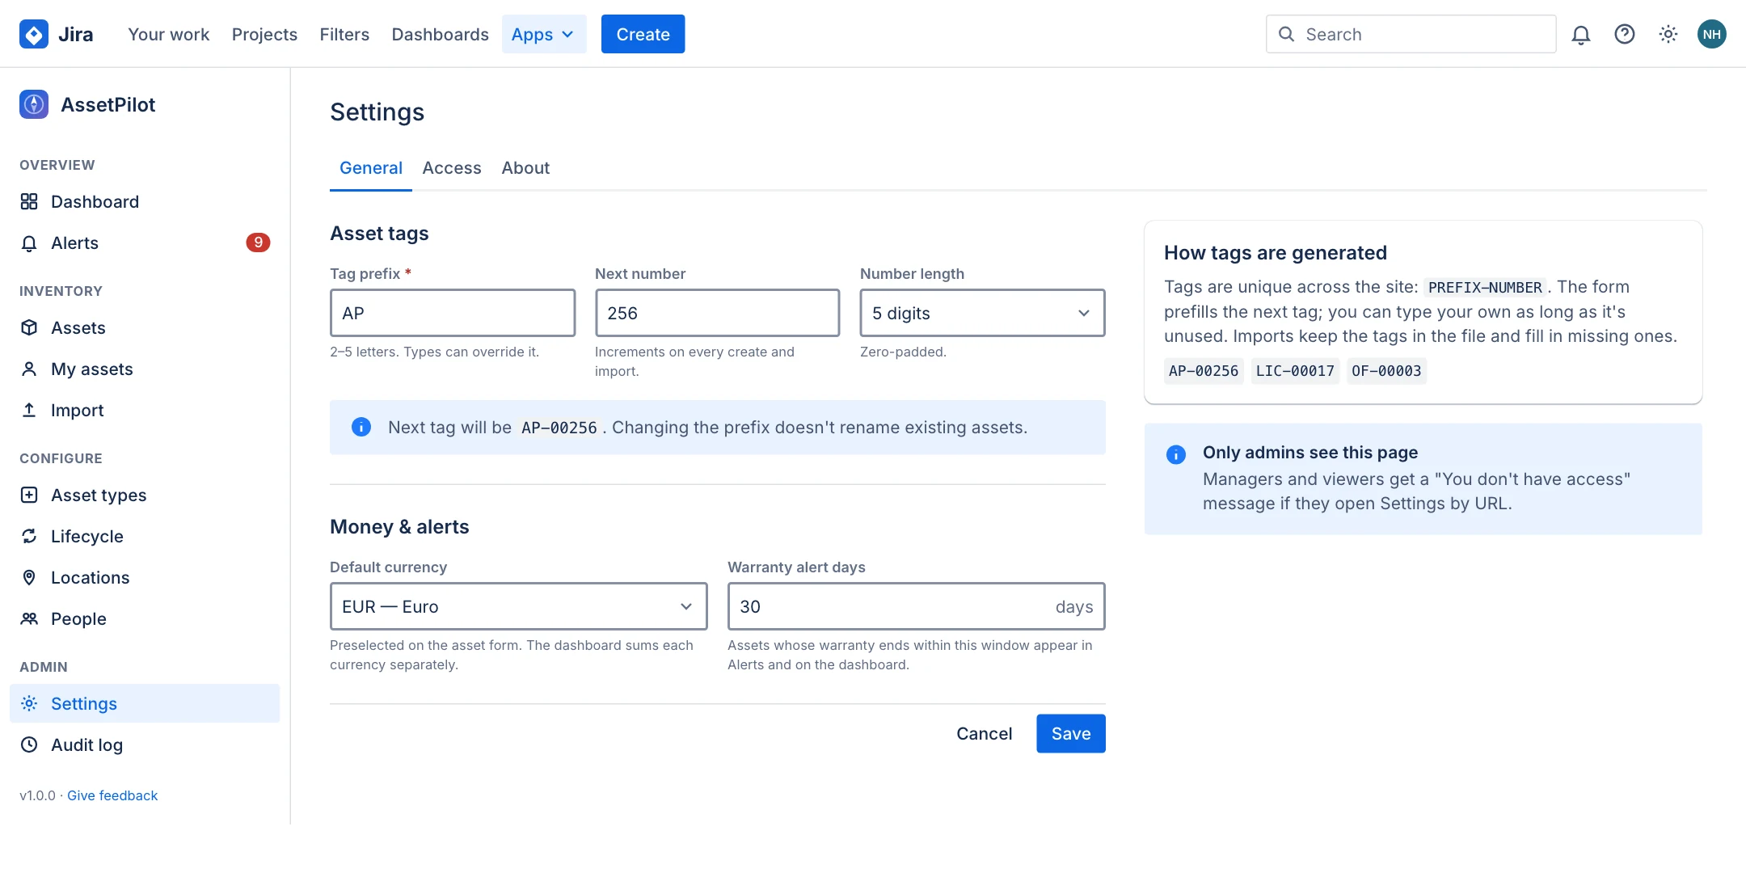Click the AssetPilot compass app icon

click(x=34, y=104)
